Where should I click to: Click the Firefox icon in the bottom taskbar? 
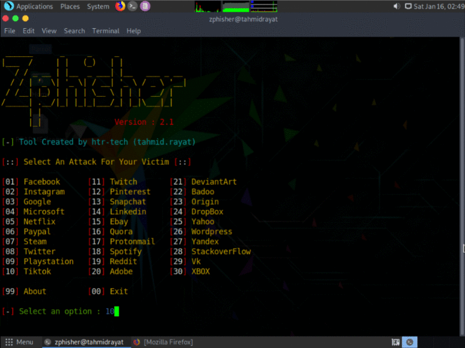coord(136,342)
